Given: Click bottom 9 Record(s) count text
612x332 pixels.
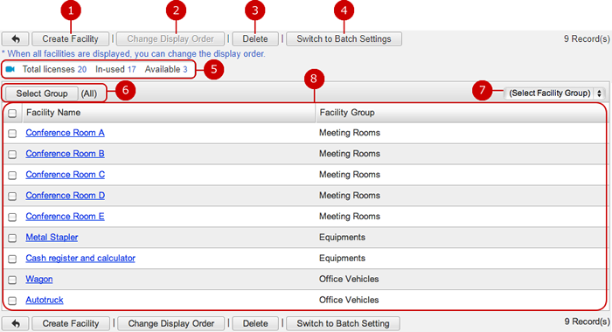Looking at the screenshot, I should point(587,322).
